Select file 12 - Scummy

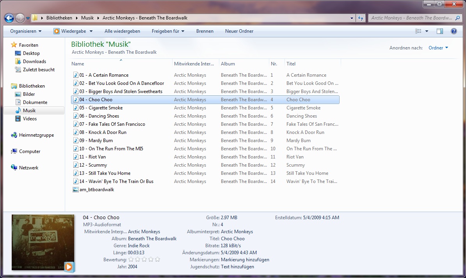[x=93, y=165]
